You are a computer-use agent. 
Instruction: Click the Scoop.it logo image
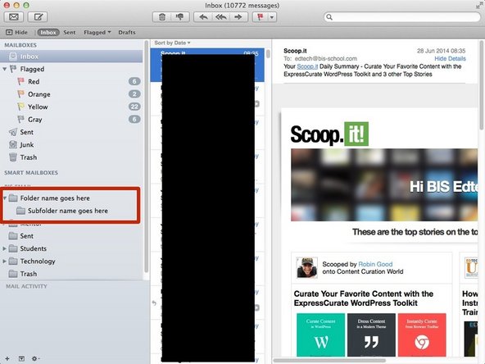pos(329,134)
